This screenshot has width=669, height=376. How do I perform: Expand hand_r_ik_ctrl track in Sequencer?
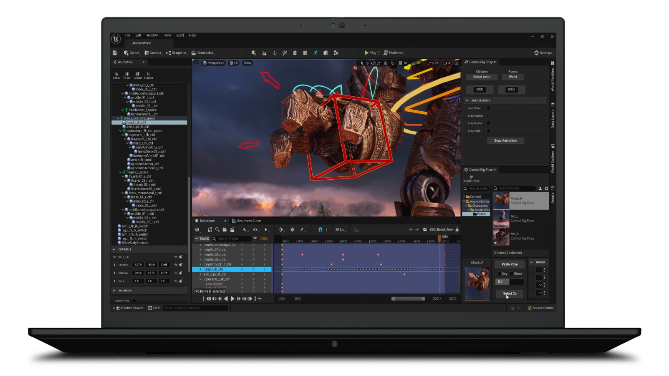[200, 269]
